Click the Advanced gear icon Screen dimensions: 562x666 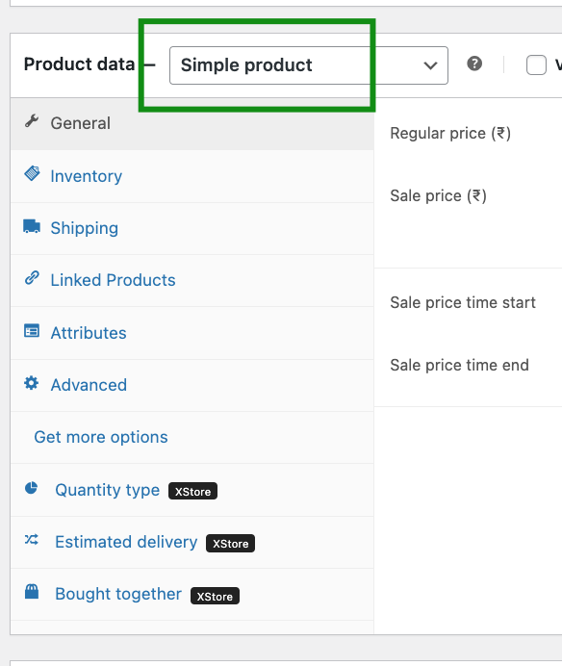coord(32,383)
